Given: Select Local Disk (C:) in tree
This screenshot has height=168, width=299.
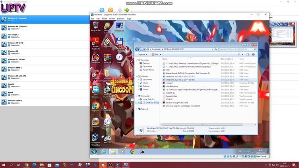Looking at the screenshot, I should (149, 99).
